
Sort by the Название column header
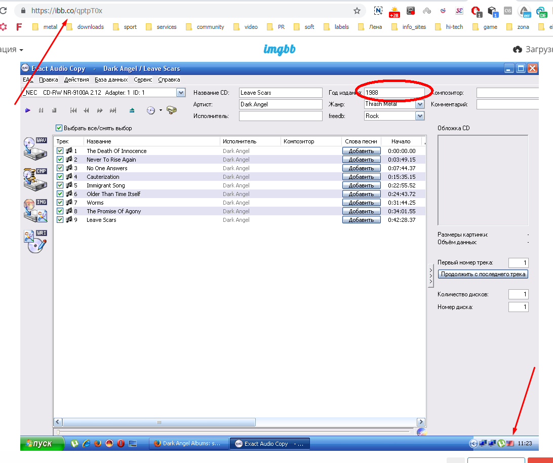coord(151,141)
